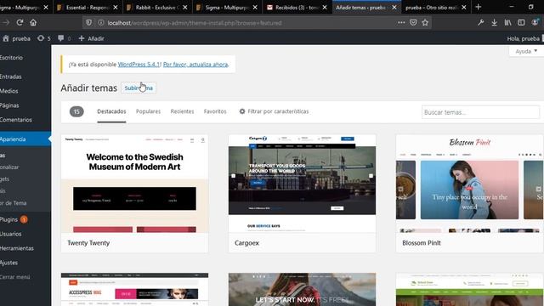Open the tracking protection shield icon
Viewport: 544px width, 306px height.
[x=88, y=23]
